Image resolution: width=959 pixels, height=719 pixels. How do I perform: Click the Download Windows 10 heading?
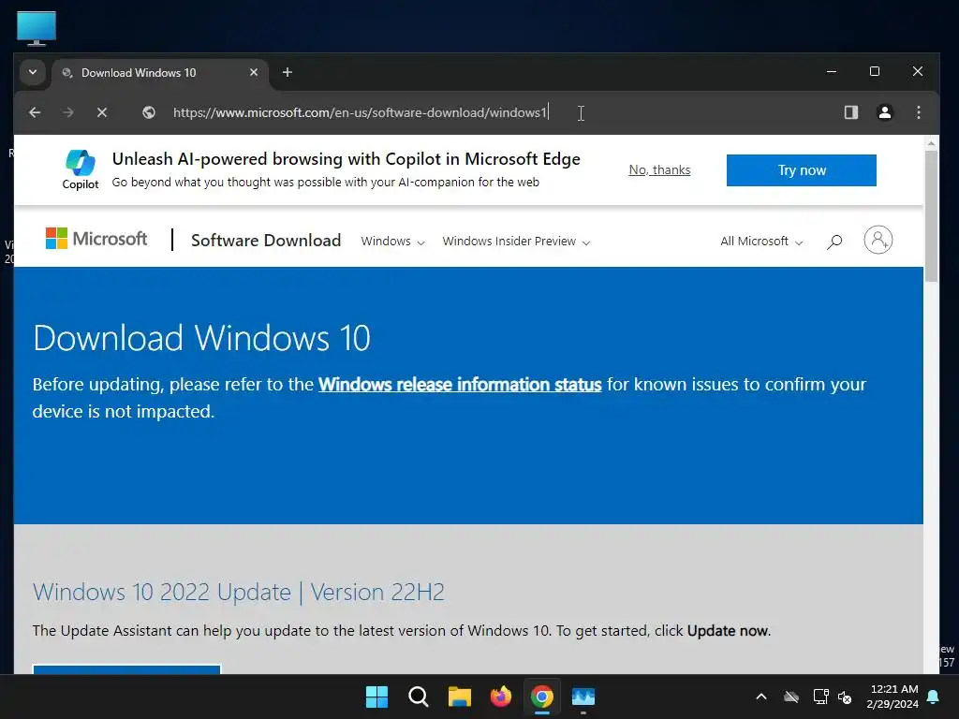coord(202,337)
